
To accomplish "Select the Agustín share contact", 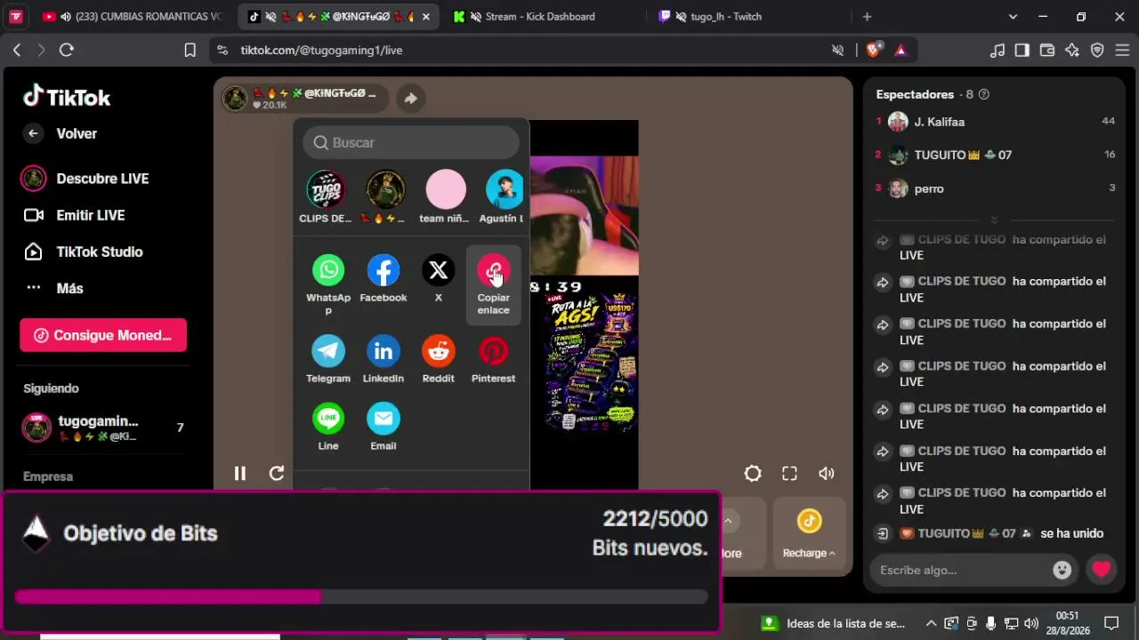I will click(503, 196).
